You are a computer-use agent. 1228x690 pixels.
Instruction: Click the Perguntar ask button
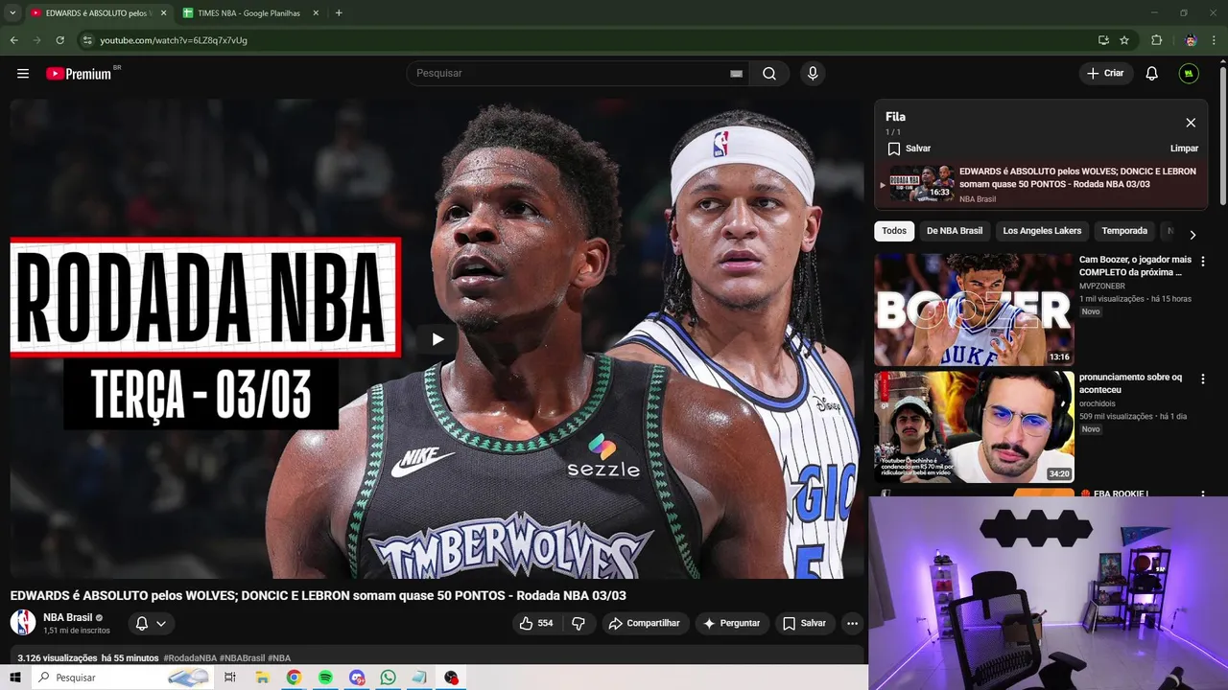[732, 623]
